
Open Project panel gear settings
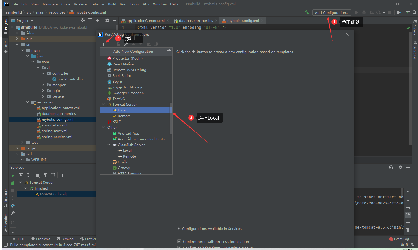coord(107,20)
